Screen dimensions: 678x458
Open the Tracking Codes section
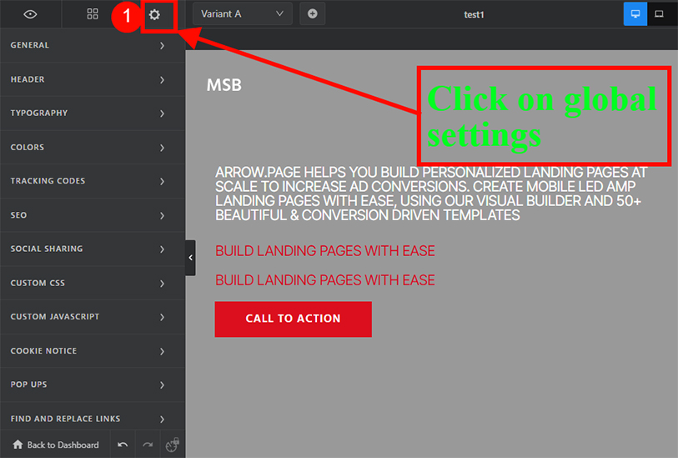pyautogui.click(x=92, y=181)
